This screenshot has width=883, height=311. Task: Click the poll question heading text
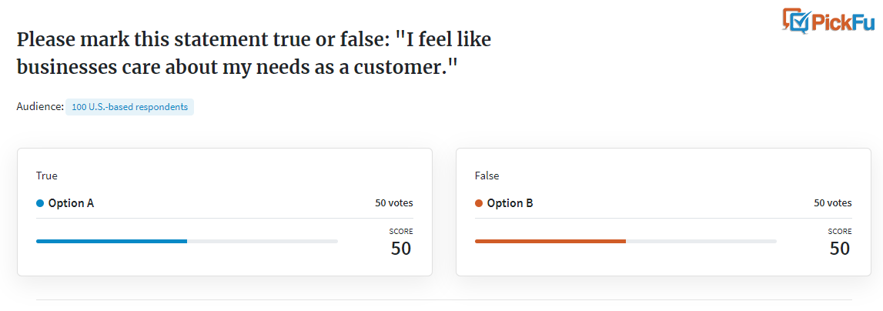tap(254, 54)
